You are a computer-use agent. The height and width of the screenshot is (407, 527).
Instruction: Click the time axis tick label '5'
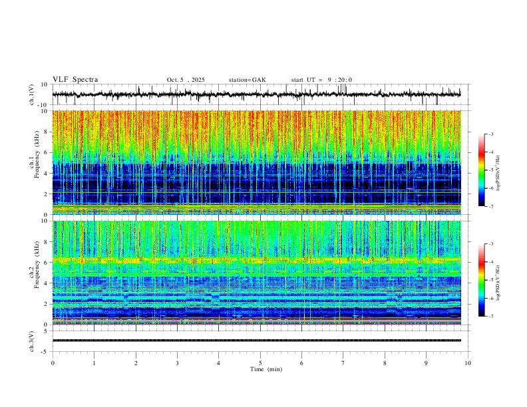(260, 363)
